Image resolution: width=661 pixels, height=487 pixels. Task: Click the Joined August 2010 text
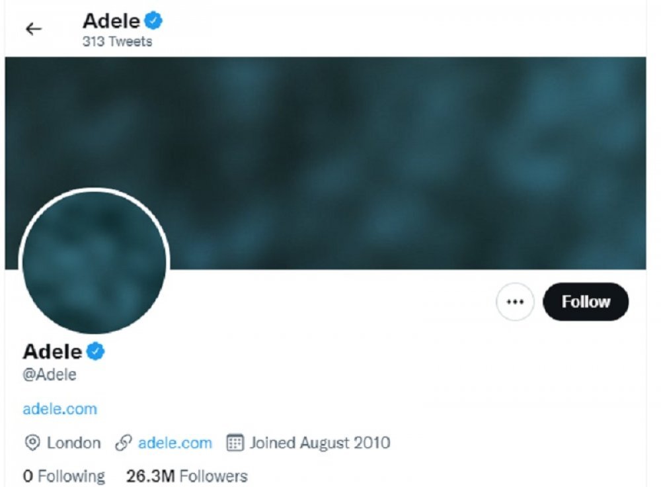click(x=320, y=443)
